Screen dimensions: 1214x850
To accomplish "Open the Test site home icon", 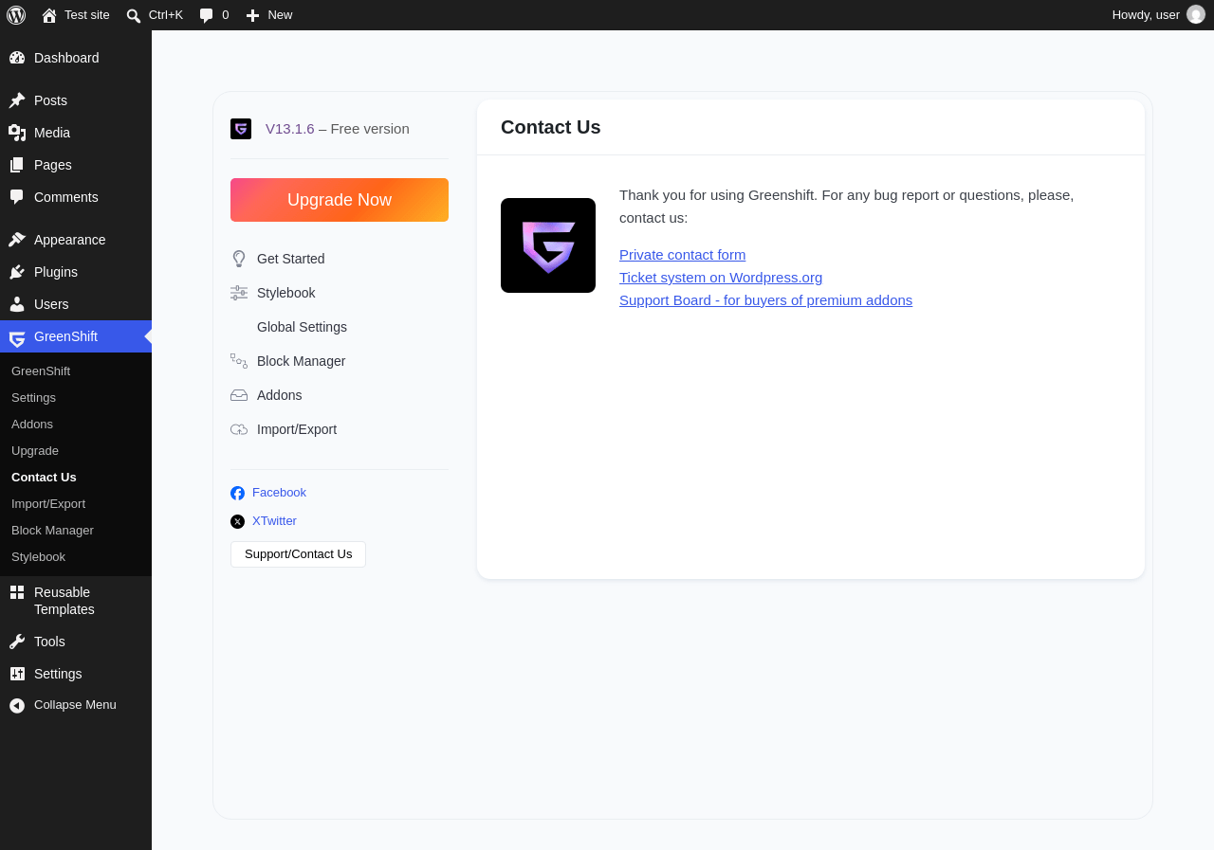I will [49, 15].
